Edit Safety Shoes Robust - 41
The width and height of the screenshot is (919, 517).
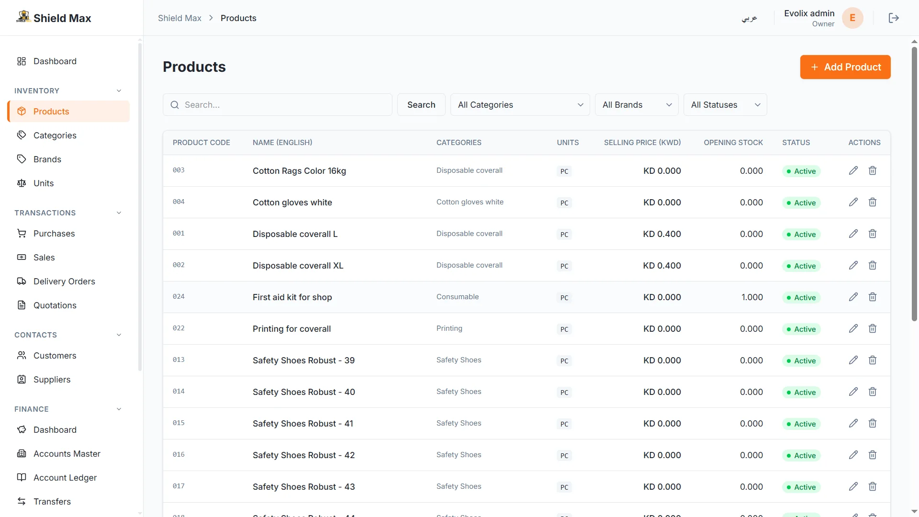pyautogui.click(x=853, y=423)
